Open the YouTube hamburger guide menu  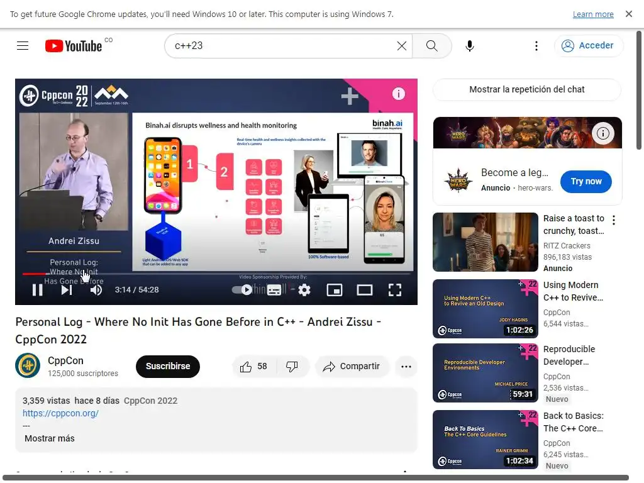coord(23,45)
